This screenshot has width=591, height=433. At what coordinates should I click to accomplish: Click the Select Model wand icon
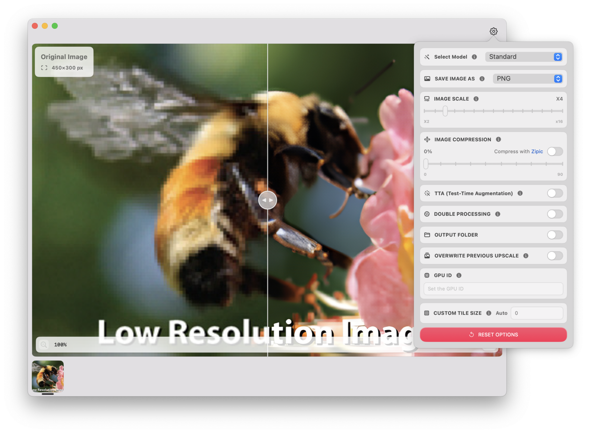click(x=427, y=57)
